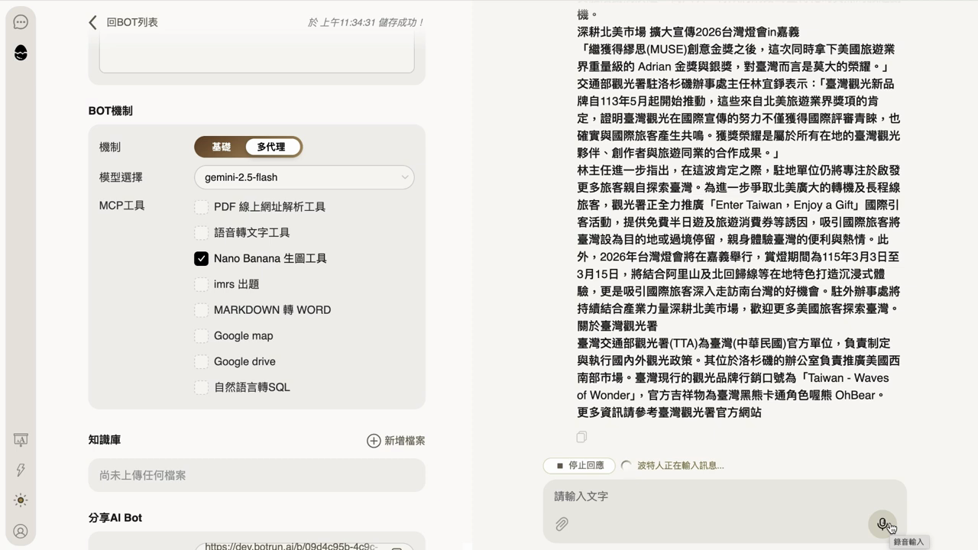Enable the Google drive checkbox
978x550 pixels.
(x=201, y=362)
